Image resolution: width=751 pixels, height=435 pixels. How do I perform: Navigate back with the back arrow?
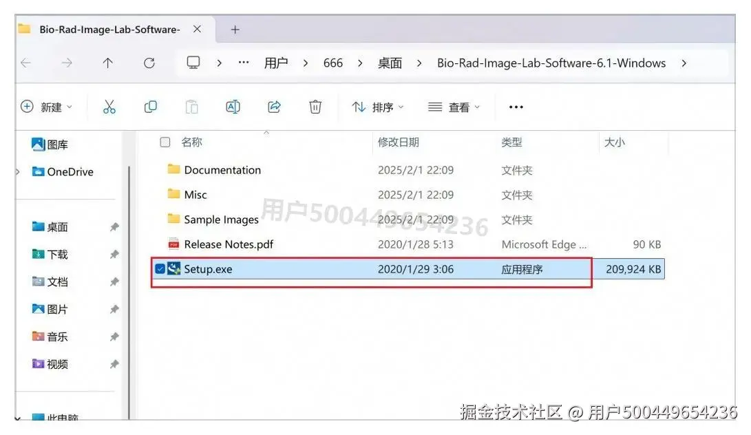(x=25, y=62)
